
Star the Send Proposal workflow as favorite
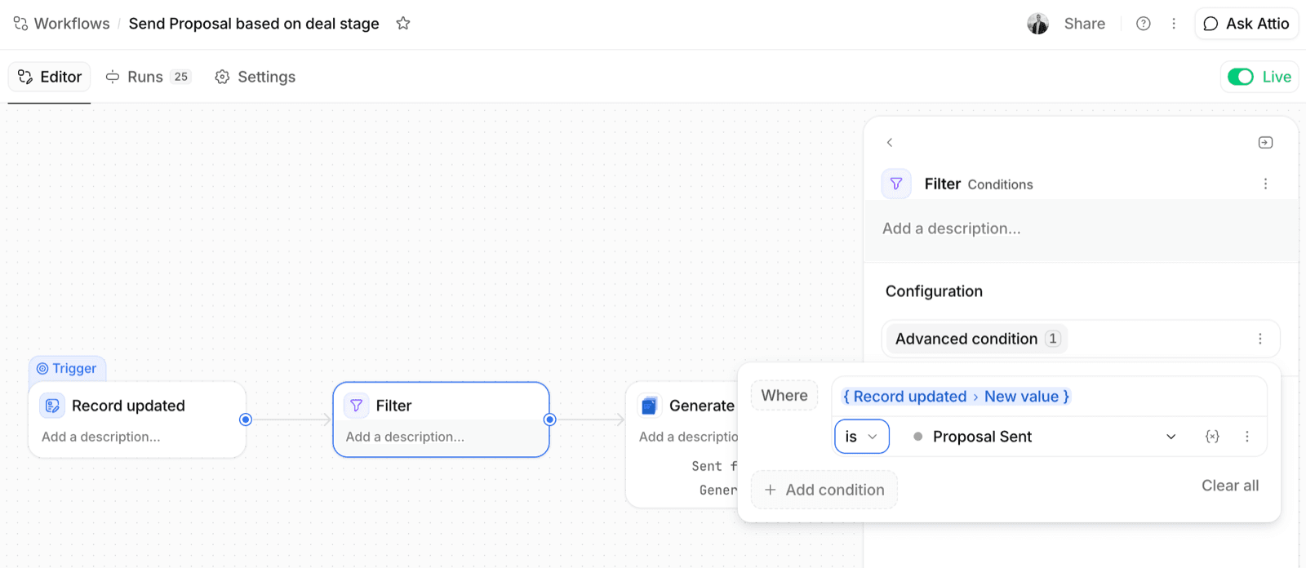pos(403,24)
